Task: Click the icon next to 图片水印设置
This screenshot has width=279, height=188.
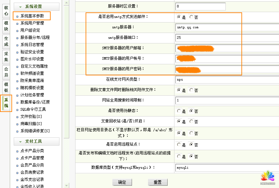Action: click(17, 59)
